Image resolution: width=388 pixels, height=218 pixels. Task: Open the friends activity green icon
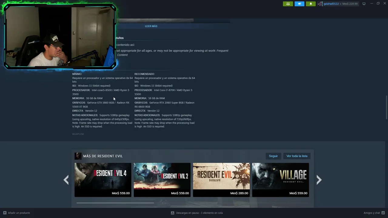(288, 4)
